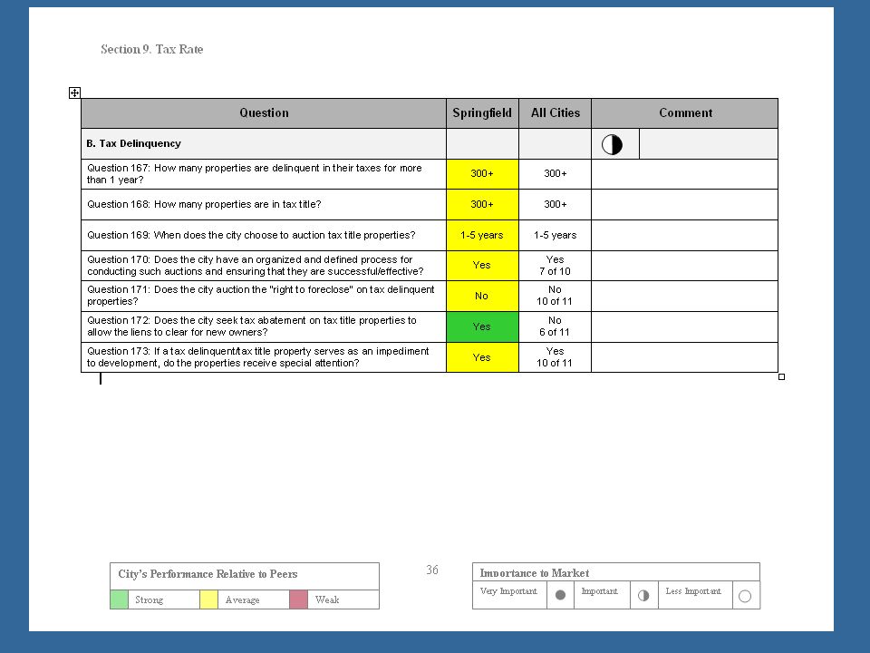This screenshot has height=653, width=870.
Task: Click the Average legend label
Action: point(243,599)
